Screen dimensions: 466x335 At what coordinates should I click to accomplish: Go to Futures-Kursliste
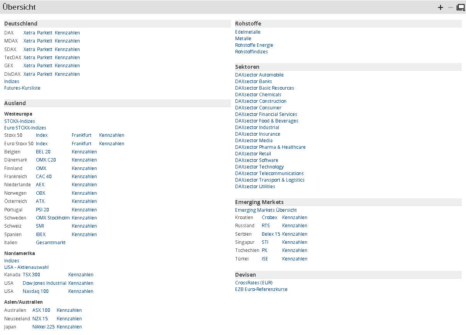22,88
